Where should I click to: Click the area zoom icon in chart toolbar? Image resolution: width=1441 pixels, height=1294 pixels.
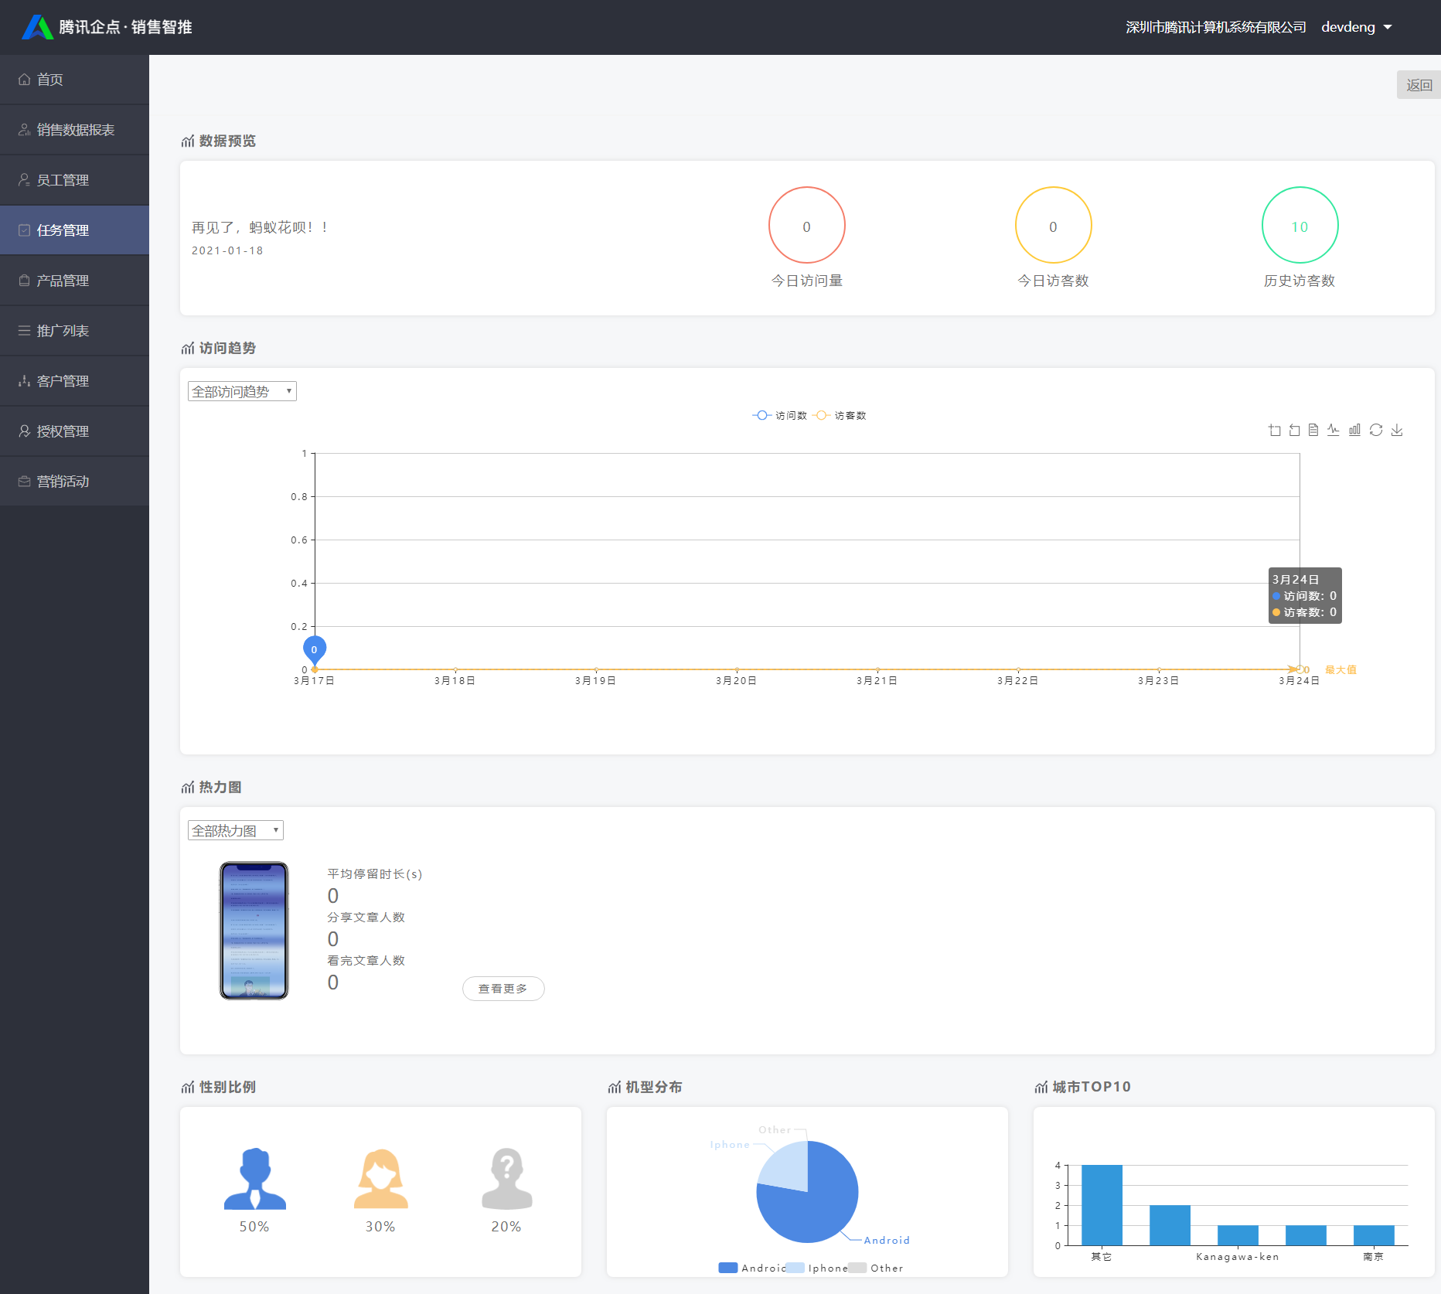[1274, 431]
